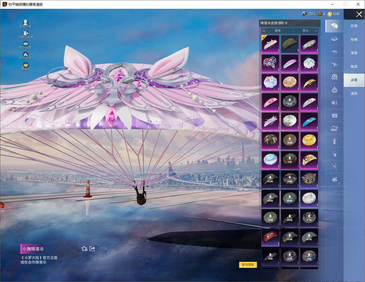The width and height of the screenshot is (365, 282).
Task: Click the middle currency showing 0
Action: point(321,14)
